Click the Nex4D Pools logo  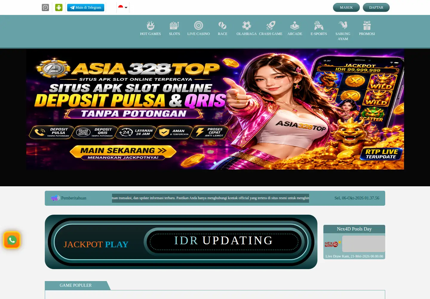tap(333, 244)
